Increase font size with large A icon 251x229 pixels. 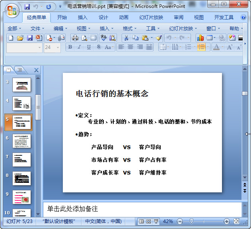pyautogui.click(x=230, y=47)
